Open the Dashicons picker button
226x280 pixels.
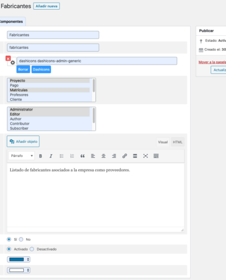pyautogui.click(x=41, y=69)
